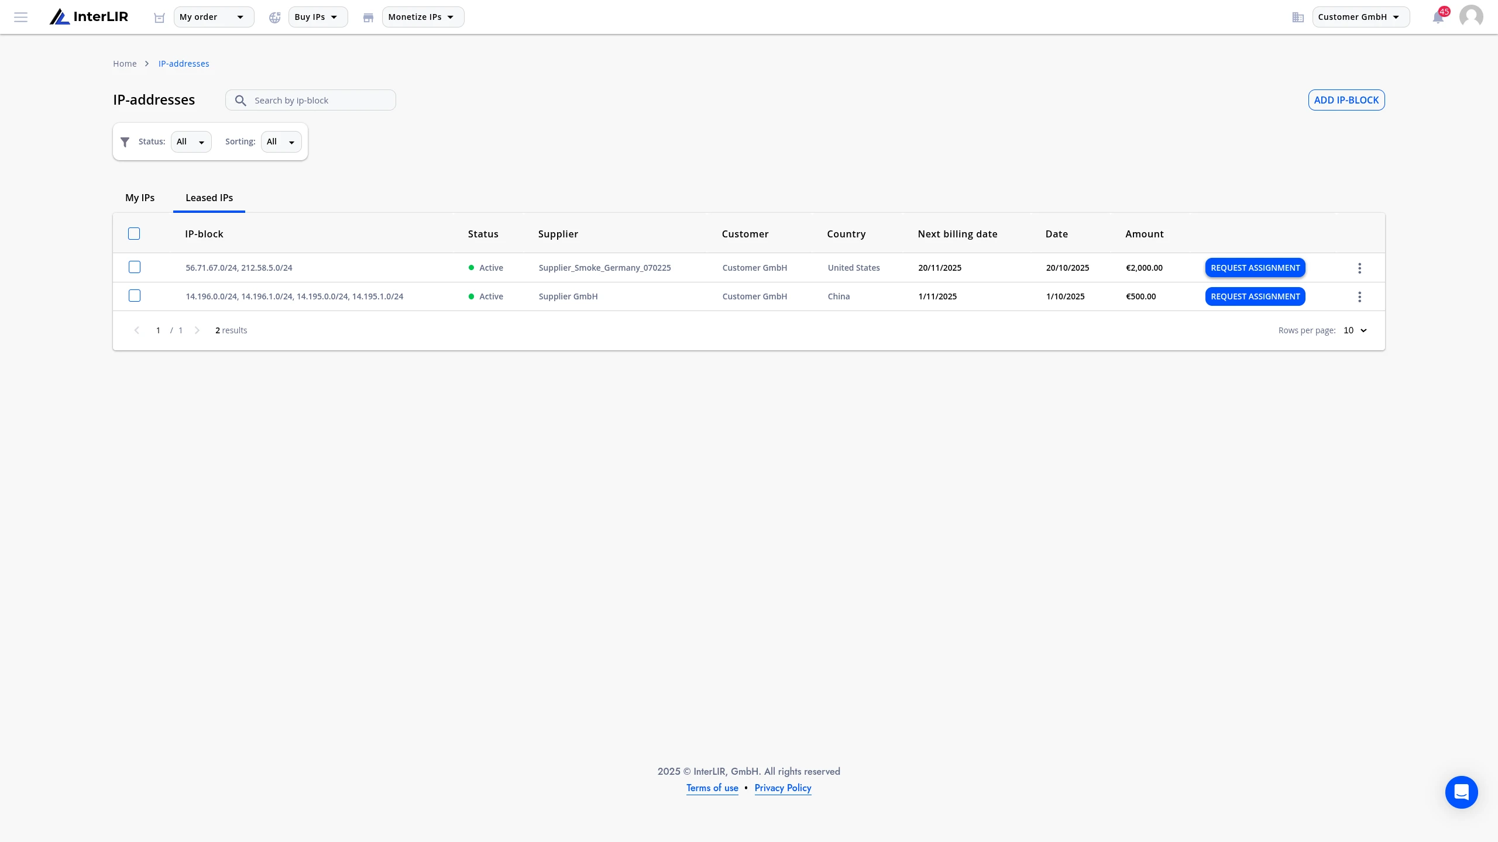Switch to the Leased IPs tab

pyautogui.click(x=209, y=198)
